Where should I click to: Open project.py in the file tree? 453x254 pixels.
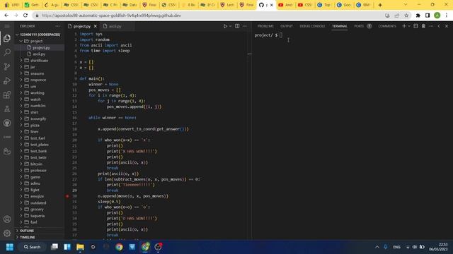40,47
